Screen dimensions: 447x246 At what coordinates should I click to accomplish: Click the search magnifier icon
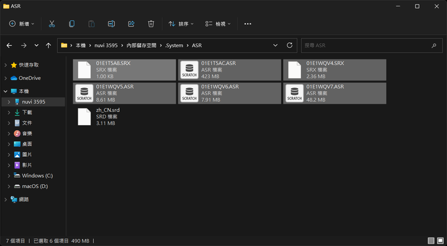(x=434, y=45)
